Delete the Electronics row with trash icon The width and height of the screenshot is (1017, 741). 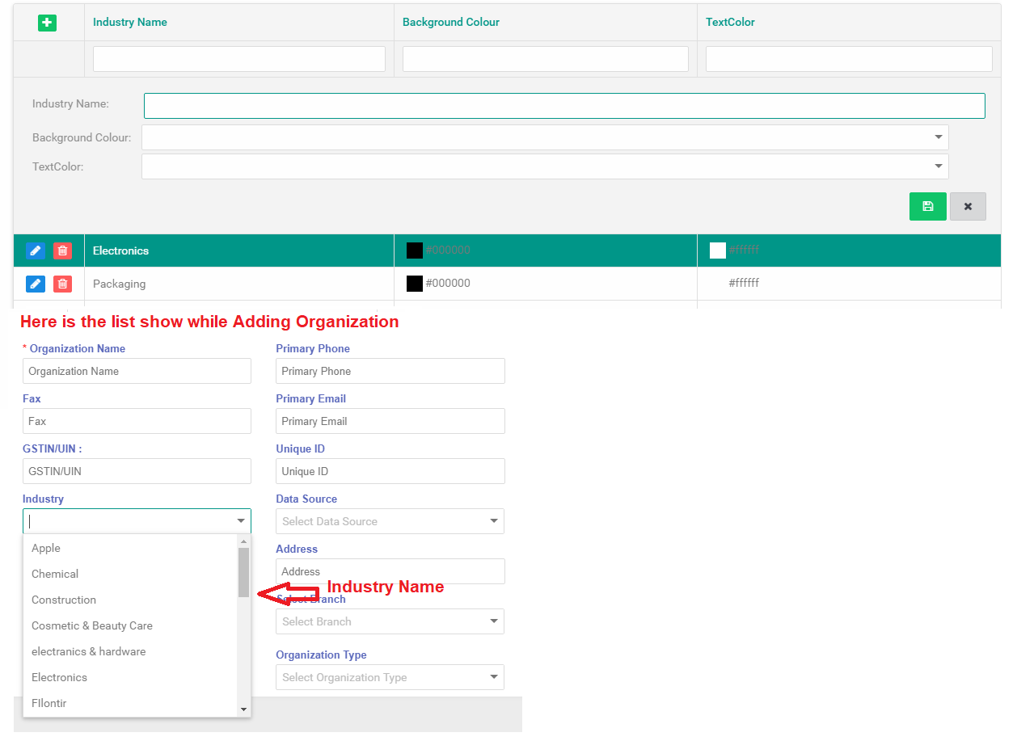[62, 251]
